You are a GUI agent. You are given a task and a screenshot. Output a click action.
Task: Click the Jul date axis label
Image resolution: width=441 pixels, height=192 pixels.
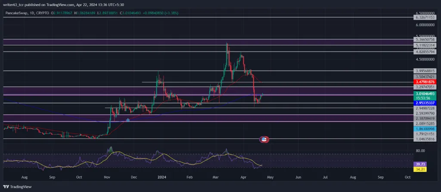point(325,177)
